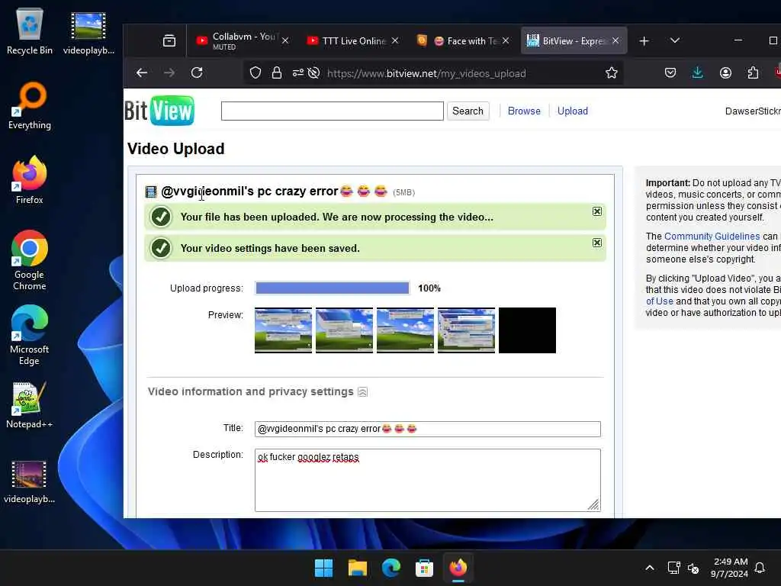The width and height of the screenshot is (781, 586).
Task: Click the padlock site security icon
Action: 276,73
